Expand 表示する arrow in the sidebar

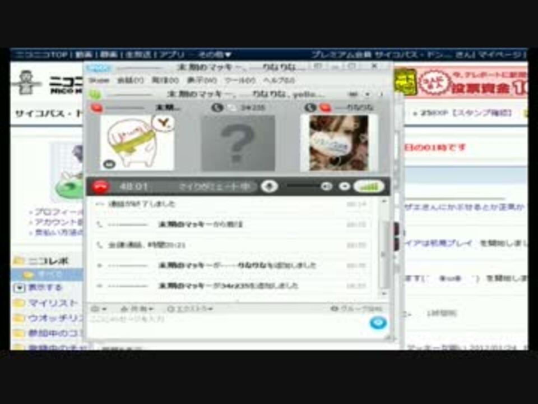pos(19,287)
